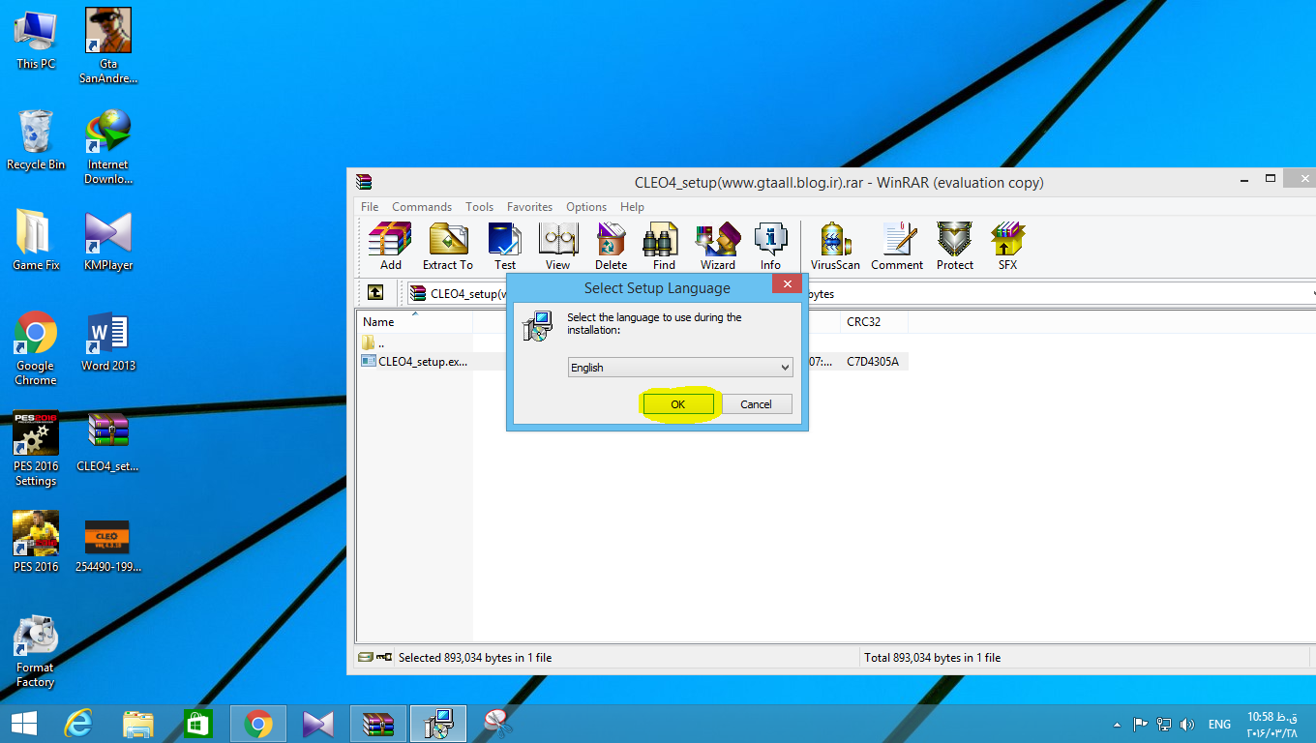Open This PC desktop icon

click(36, 40)
